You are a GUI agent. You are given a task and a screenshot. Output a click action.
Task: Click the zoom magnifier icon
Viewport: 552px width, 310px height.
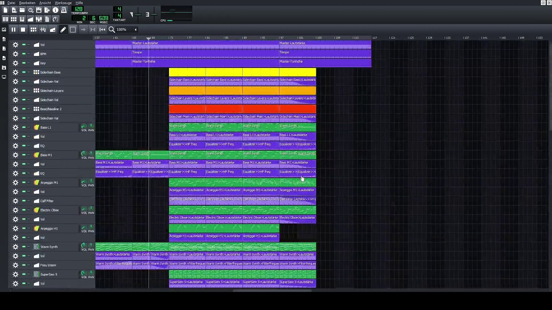tap(112, 29)
